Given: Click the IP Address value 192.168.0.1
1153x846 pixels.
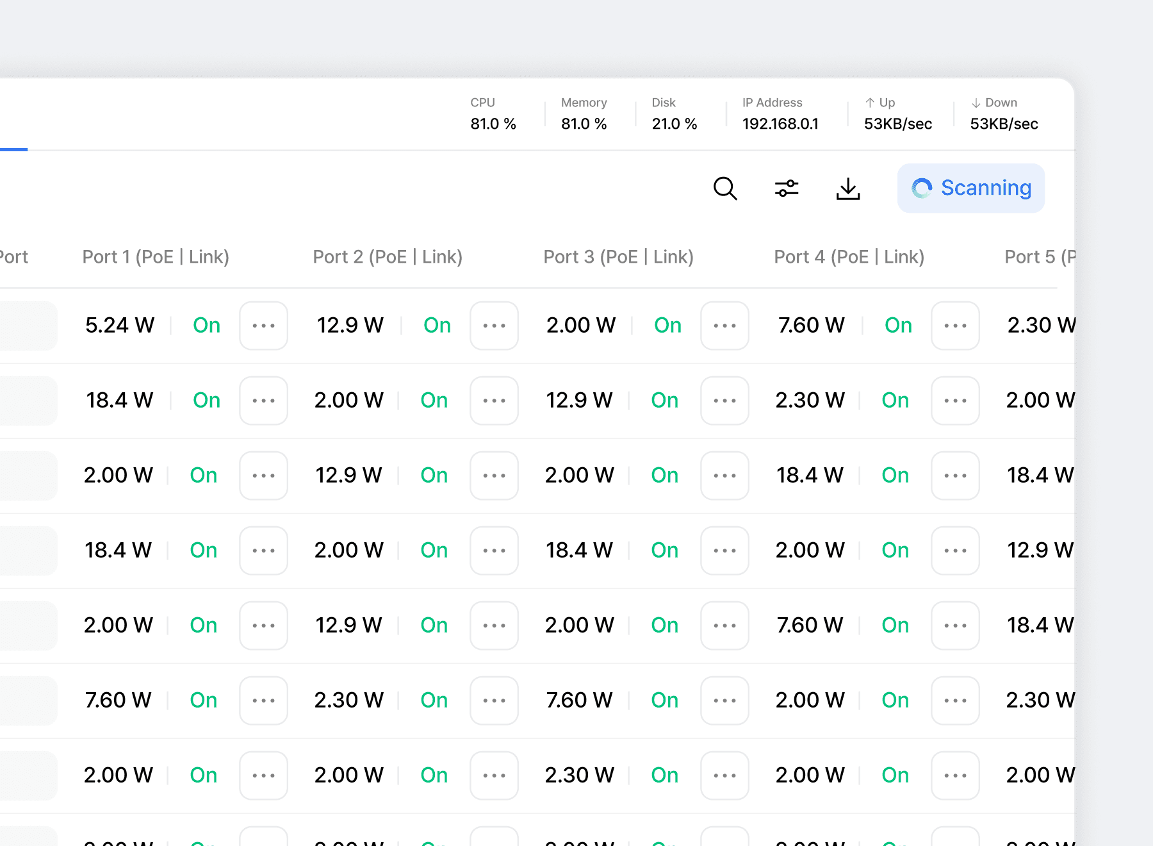Looking at the screenshot, I should click(x=780, y=123).
